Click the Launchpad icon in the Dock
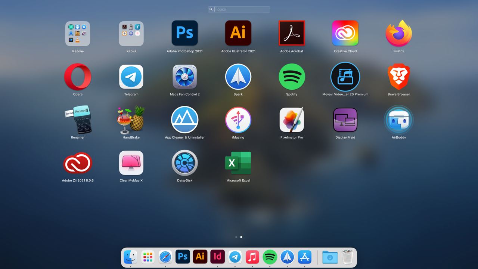478x269 pixels. [148, 257]
